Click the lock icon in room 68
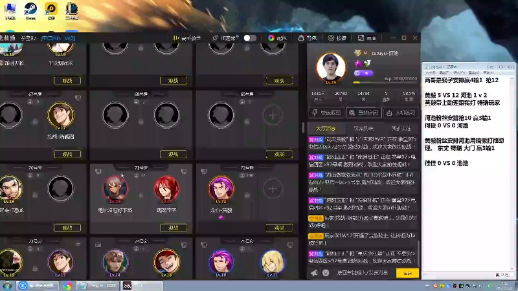518x291 pixels. coord(141,122)
